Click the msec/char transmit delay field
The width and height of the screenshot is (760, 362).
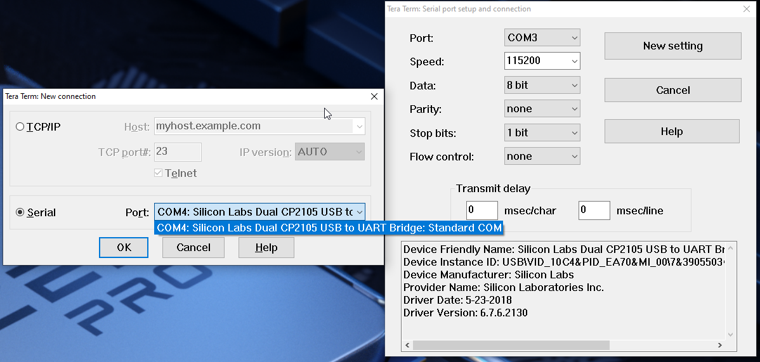pos(482,210)
